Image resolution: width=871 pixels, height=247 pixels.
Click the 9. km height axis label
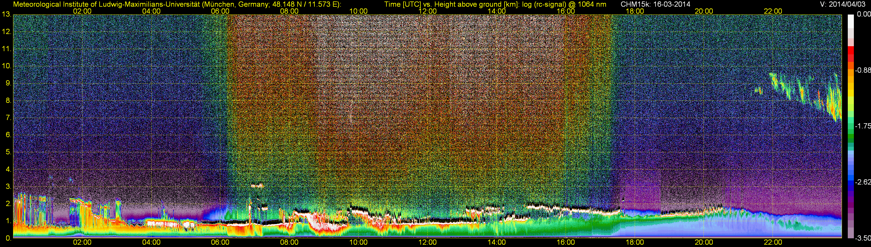tap(8, 83)
